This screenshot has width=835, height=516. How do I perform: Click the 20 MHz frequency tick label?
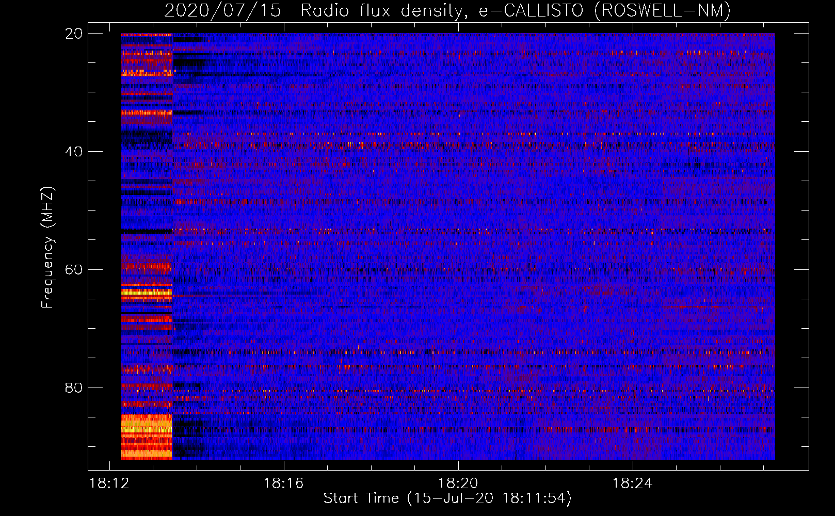tap(73, 34)
